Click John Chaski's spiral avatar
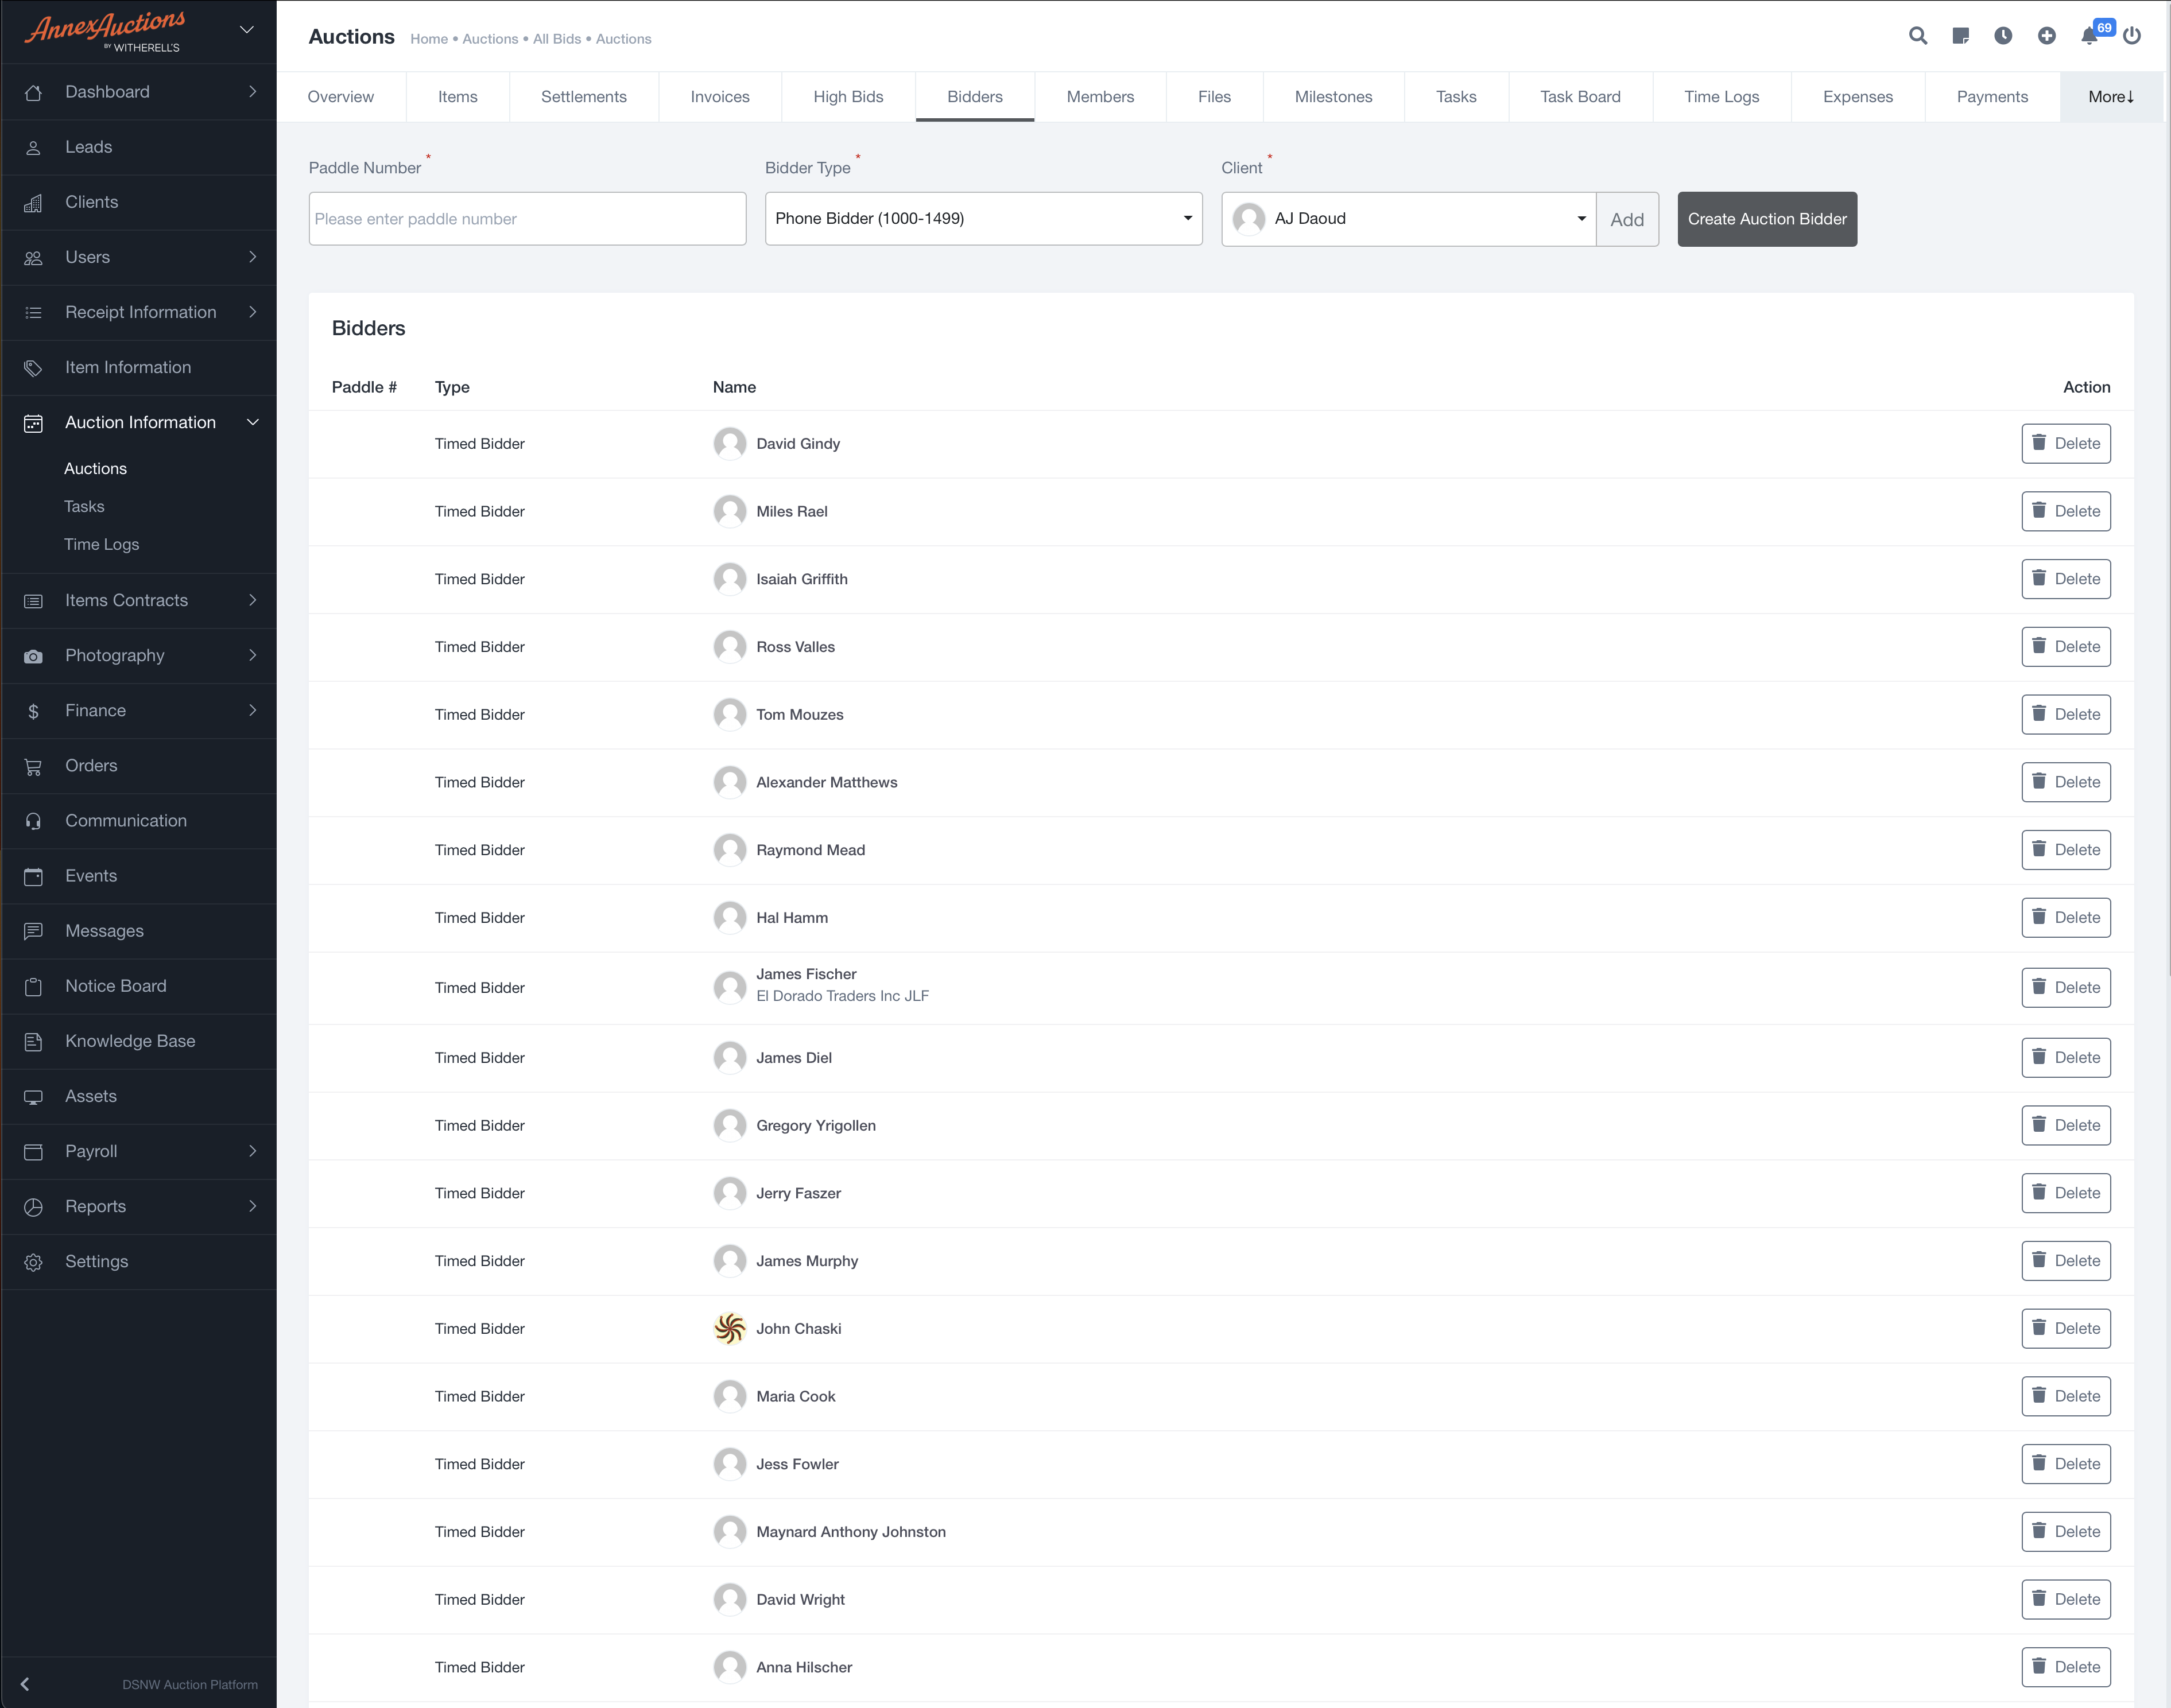Screen dimensions: 2171x1708 729,1328
